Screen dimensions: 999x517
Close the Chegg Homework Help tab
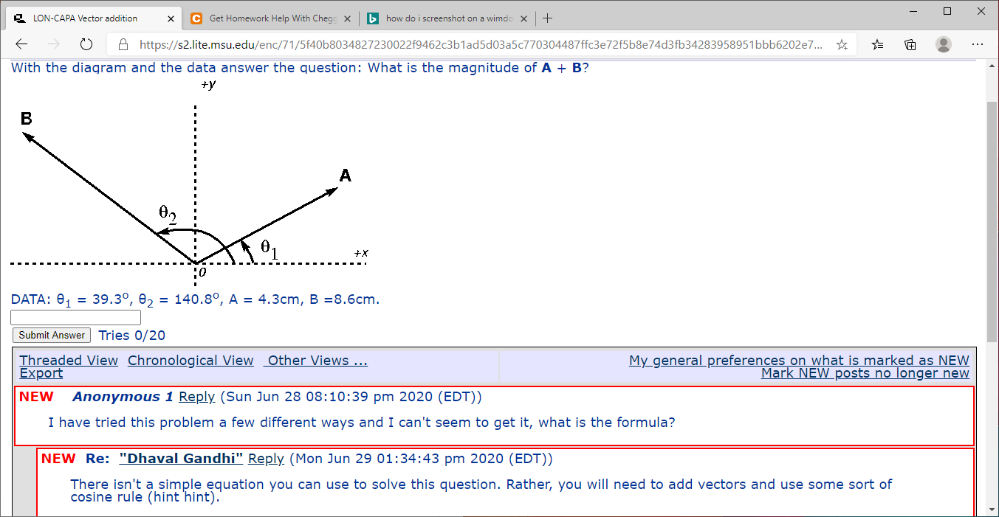tap(346, 18)
